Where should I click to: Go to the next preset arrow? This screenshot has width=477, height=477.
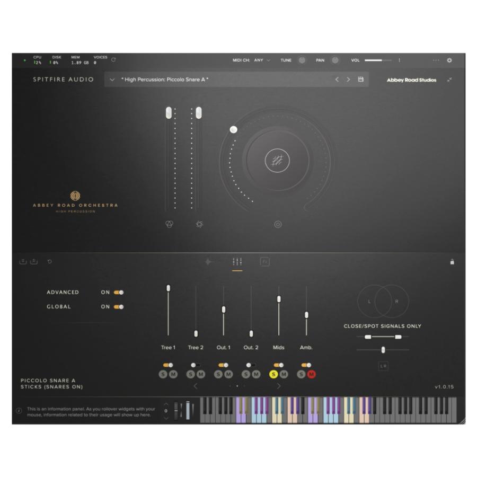(348, 79)
